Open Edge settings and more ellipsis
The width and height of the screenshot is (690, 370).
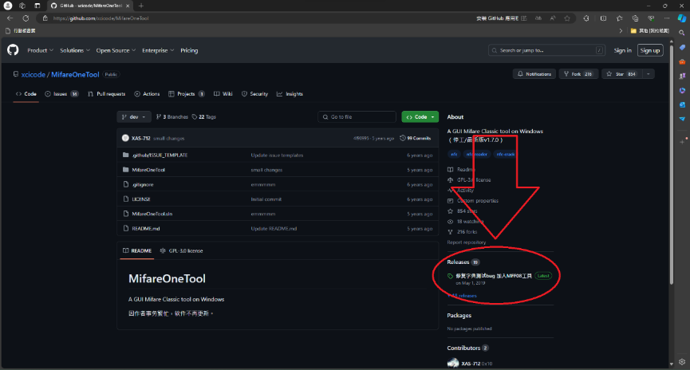[x=667, y=18]
